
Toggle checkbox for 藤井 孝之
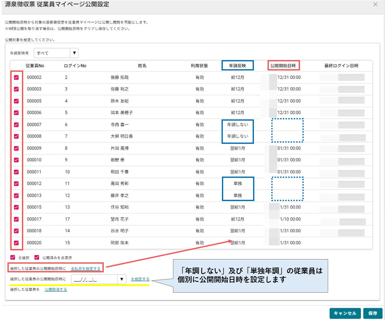pos(17,196)
